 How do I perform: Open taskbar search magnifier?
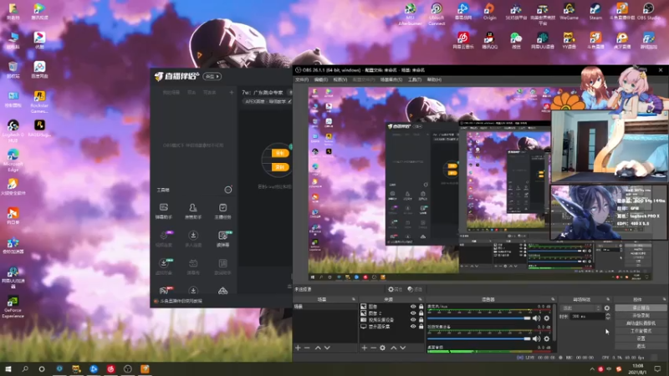coord(25,368)
